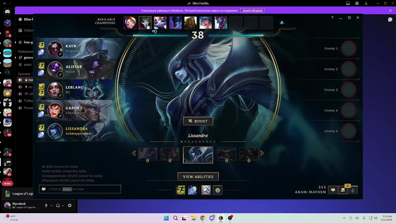The image size is (396, 223).
Task: Show hidden system tray icons
Action: [x=344, y=218]
